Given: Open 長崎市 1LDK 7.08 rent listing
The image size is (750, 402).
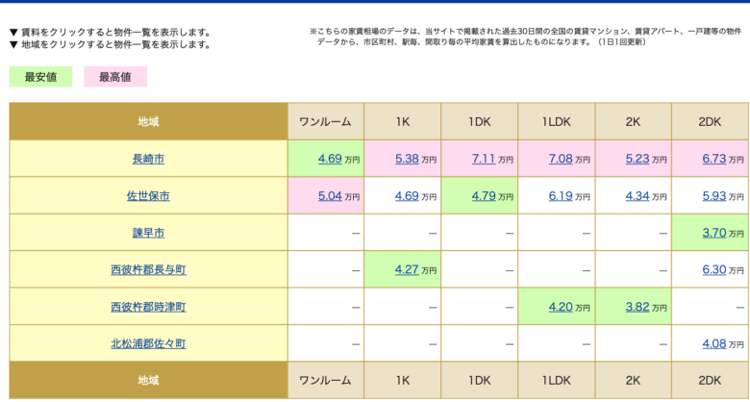Looking at the screenshot, I should tap(561, 159).
